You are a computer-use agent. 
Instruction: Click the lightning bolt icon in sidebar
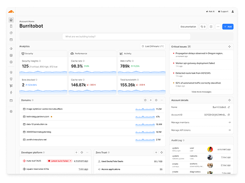11,93
